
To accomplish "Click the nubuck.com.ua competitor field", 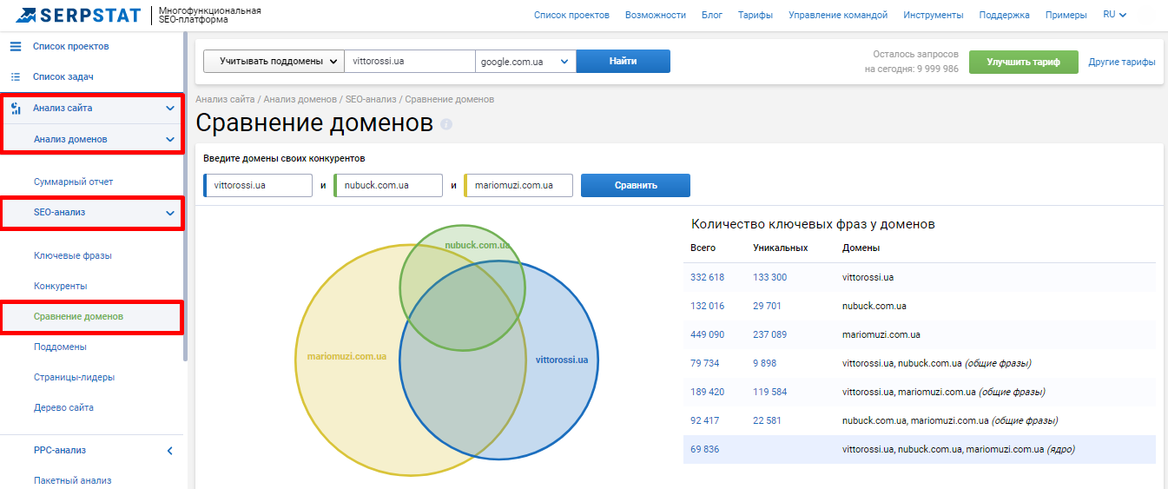I will click(x=388, y=185).
